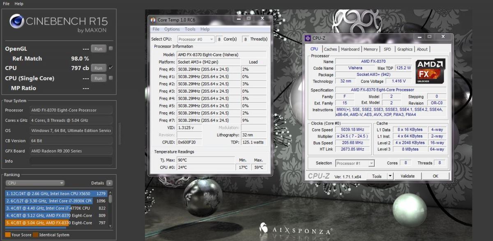This screenshot has height=241, width=493.
Task: Switch to the CPU-Z Caches tab
Action: pos(330,49)
